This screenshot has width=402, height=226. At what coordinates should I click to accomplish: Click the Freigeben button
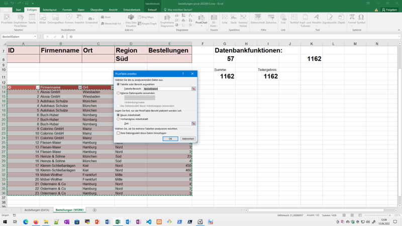[x=389, y=10]
